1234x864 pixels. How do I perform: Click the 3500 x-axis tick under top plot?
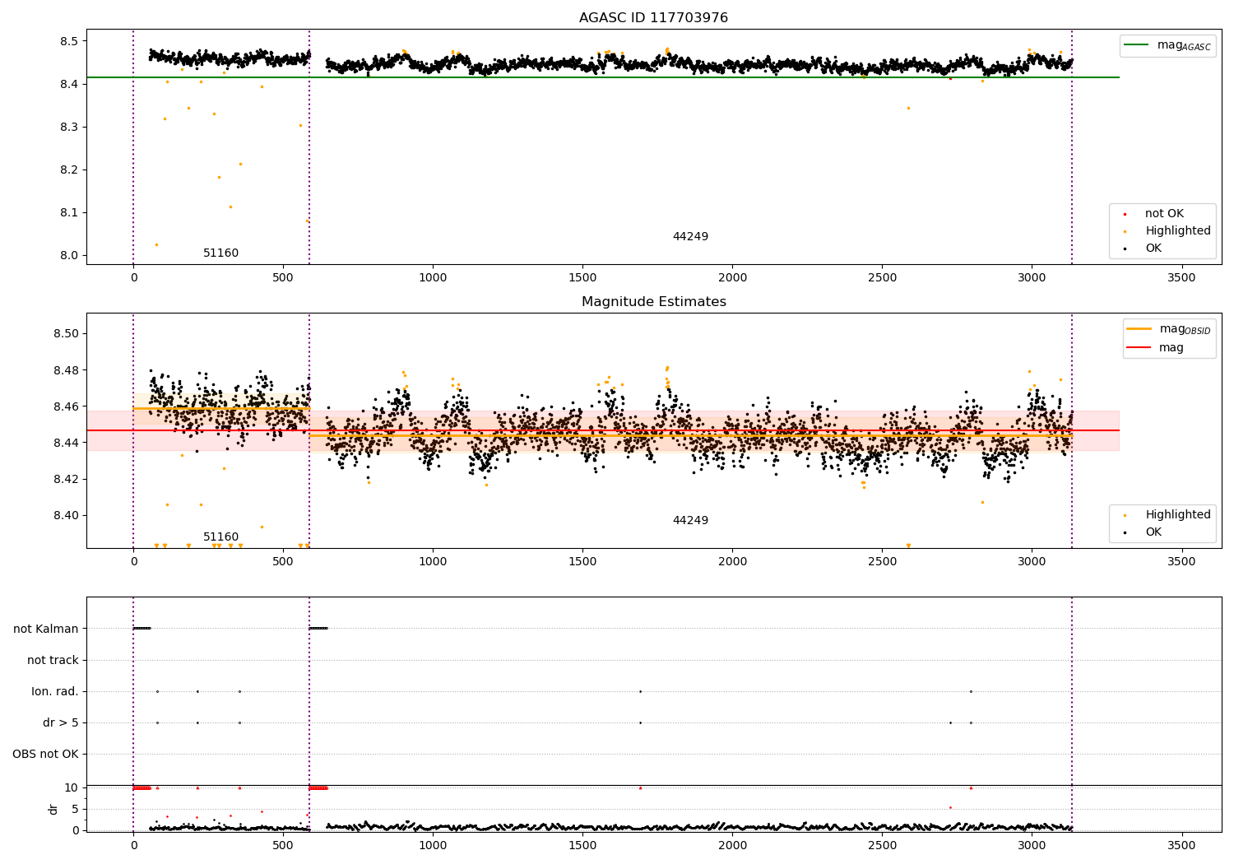coord(1181,278)
